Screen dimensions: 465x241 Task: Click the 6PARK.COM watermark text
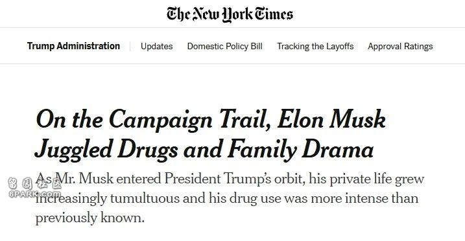(34, 194)
